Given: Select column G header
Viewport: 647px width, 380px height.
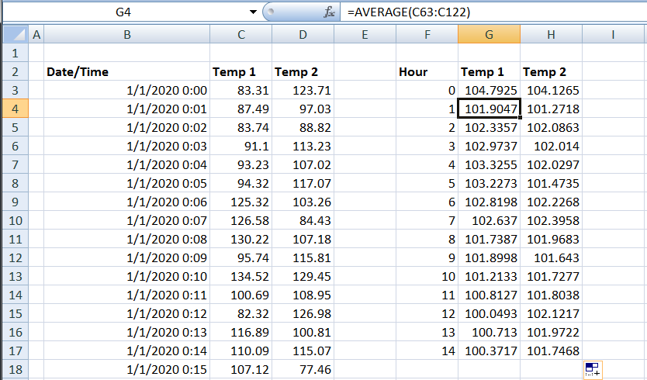Looking at the screenshot, I should pyautogui.click(x=489, y=34).
